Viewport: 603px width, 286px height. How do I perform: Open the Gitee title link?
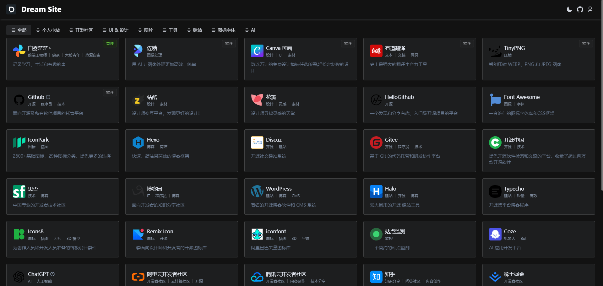[391, 140]
